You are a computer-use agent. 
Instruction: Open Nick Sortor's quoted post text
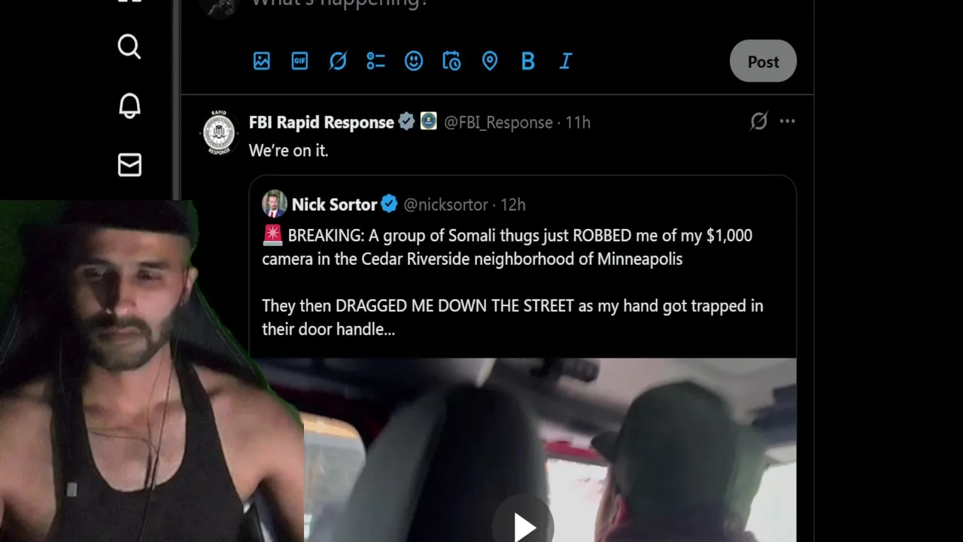coord(512,282)
